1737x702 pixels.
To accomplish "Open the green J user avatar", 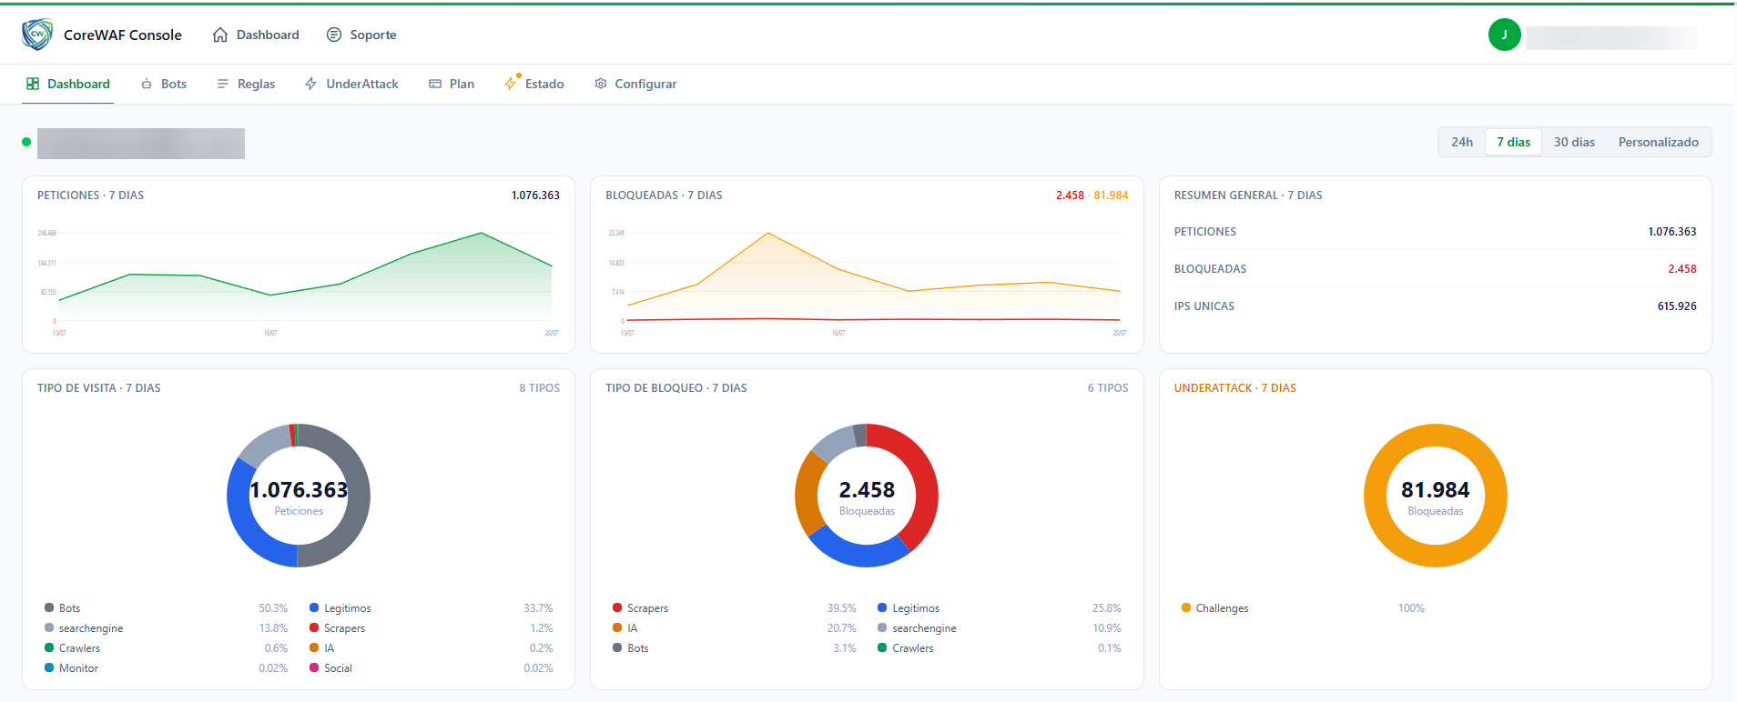I will [x=1505, y=35].
